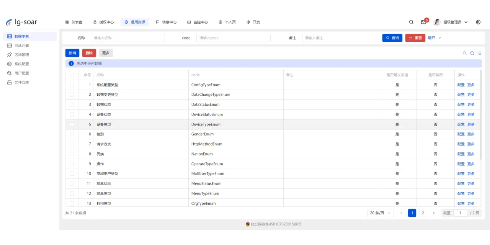The image size is (490, 245).
Task: Open the mail notifications icon with badge
Action: pyautogui.click(x=423, y=22)
